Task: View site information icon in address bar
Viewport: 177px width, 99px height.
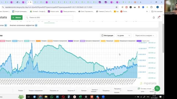Action: click(x=3, y=7)
